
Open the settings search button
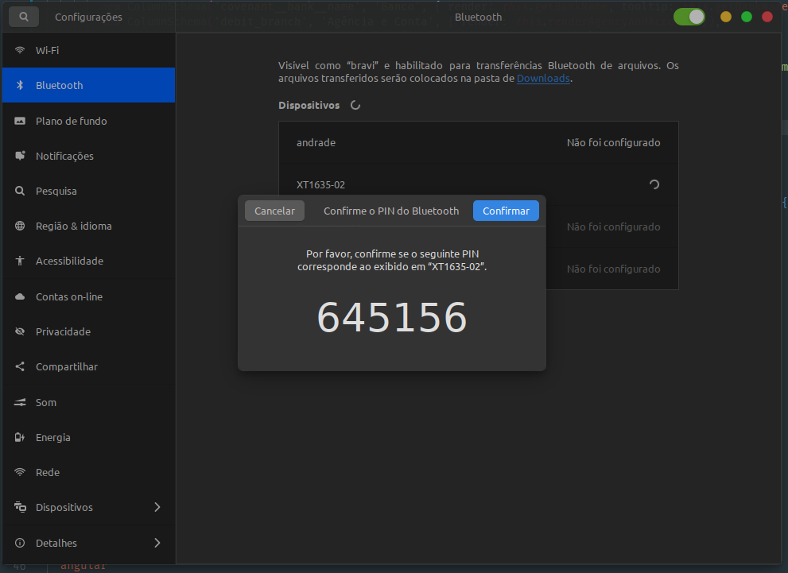(24, 17)
